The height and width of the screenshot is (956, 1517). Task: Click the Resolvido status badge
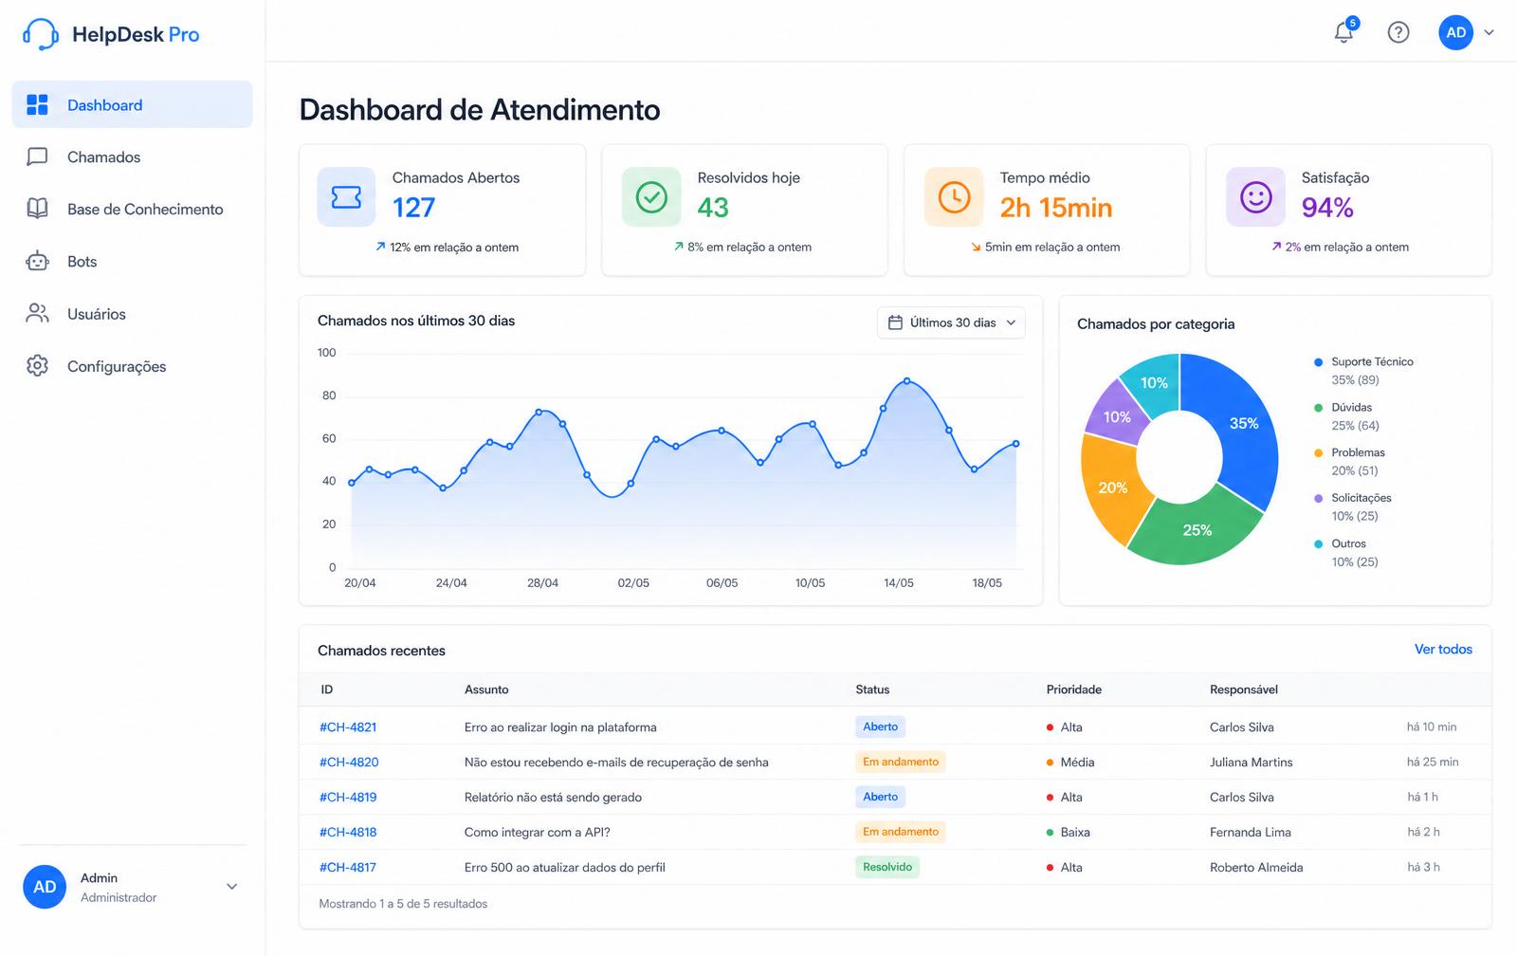pos(887,868)
